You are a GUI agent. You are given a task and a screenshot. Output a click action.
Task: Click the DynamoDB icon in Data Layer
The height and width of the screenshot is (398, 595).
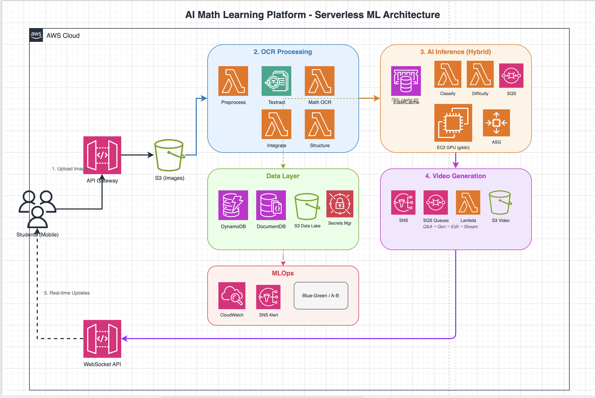click(x=233, y=205)
